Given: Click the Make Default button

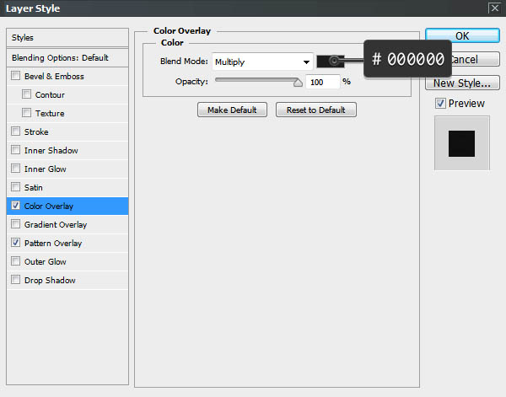Looking at the screenshot, I should click(x=232, y=110).
